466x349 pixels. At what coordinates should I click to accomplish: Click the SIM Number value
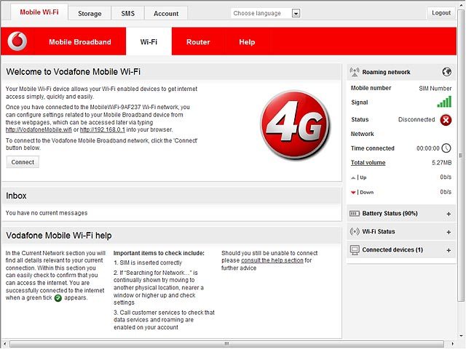click(435, 89)
